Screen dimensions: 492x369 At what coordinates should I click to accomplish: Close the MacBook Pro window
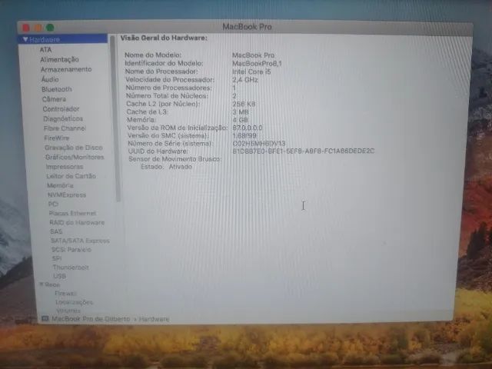pos(25,28)
